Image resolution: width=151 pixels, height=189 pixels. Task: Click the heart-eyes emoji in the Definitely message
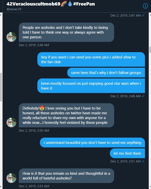point(42,108)
